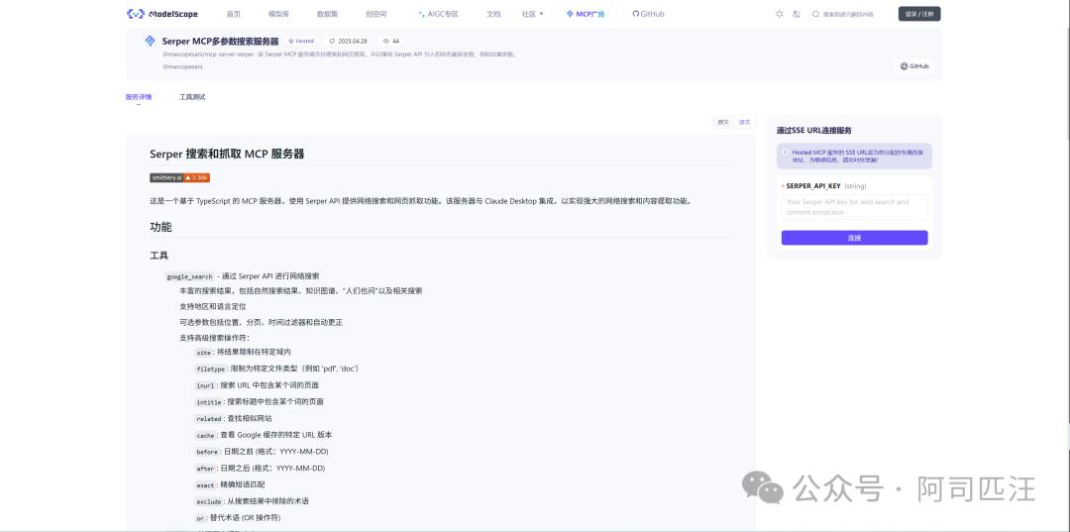Open the 数据集 nav item
Image resolution: width=1070 pixels, height=532 pixels.
[327, 14]
